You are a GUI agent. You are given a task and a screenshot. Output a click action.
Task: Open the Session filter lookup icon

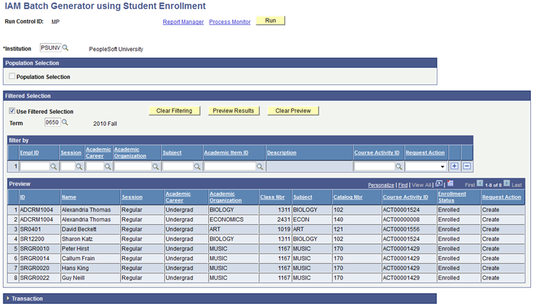pos(79,166)
